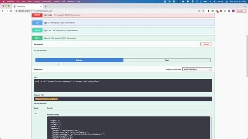Click the green circular extension icon

pos(213,11)
